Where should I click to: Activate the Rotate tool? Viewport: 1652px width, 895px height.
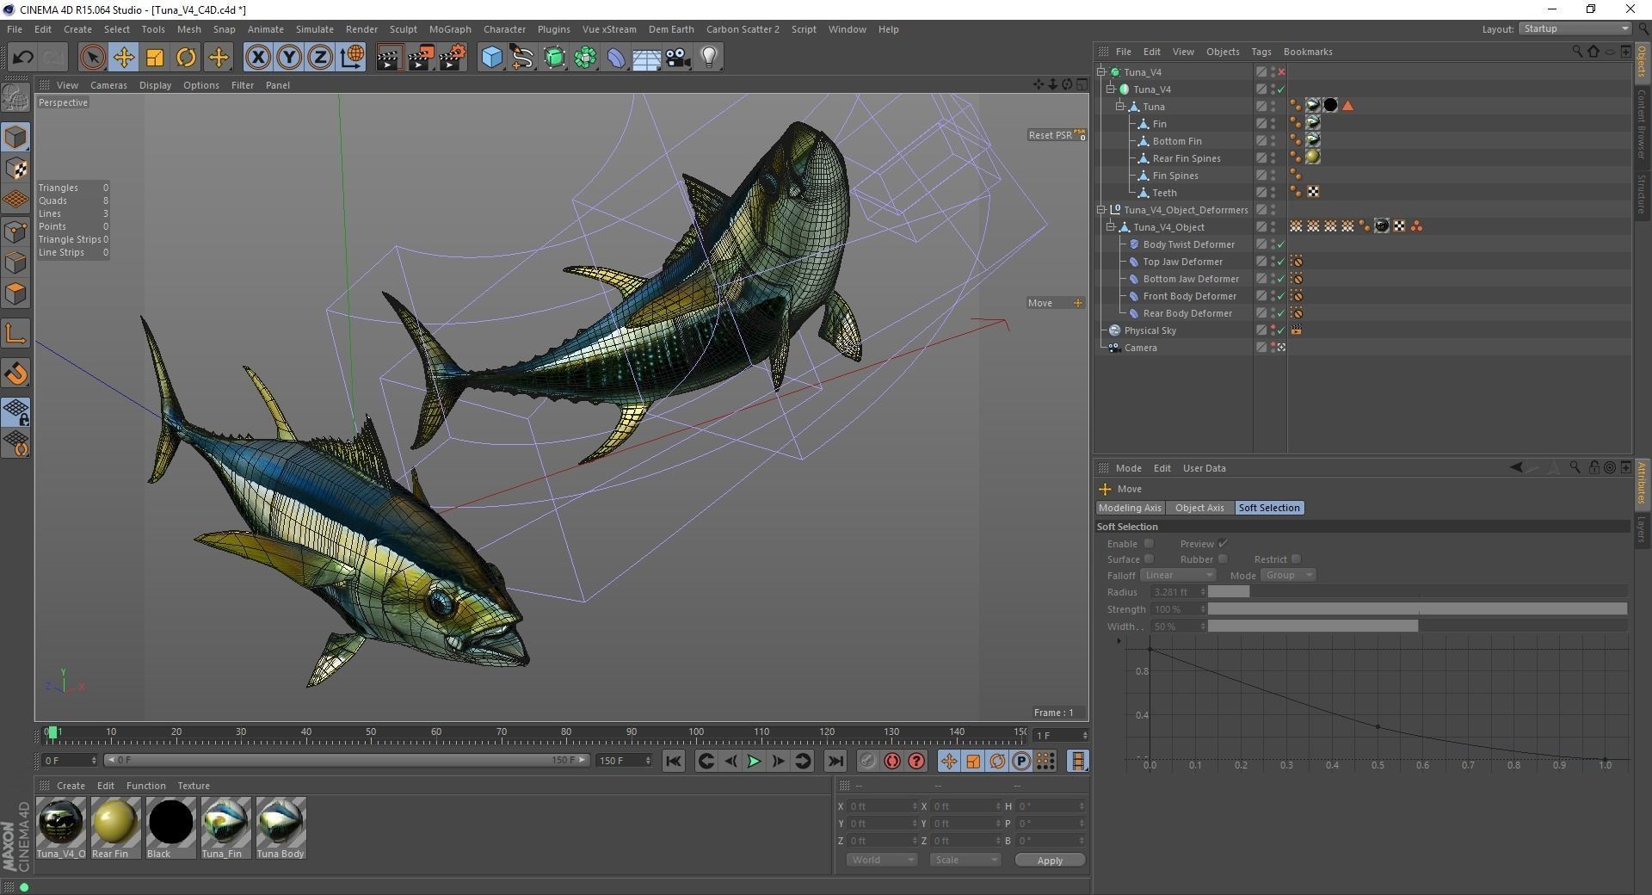(x=186, y=58)
